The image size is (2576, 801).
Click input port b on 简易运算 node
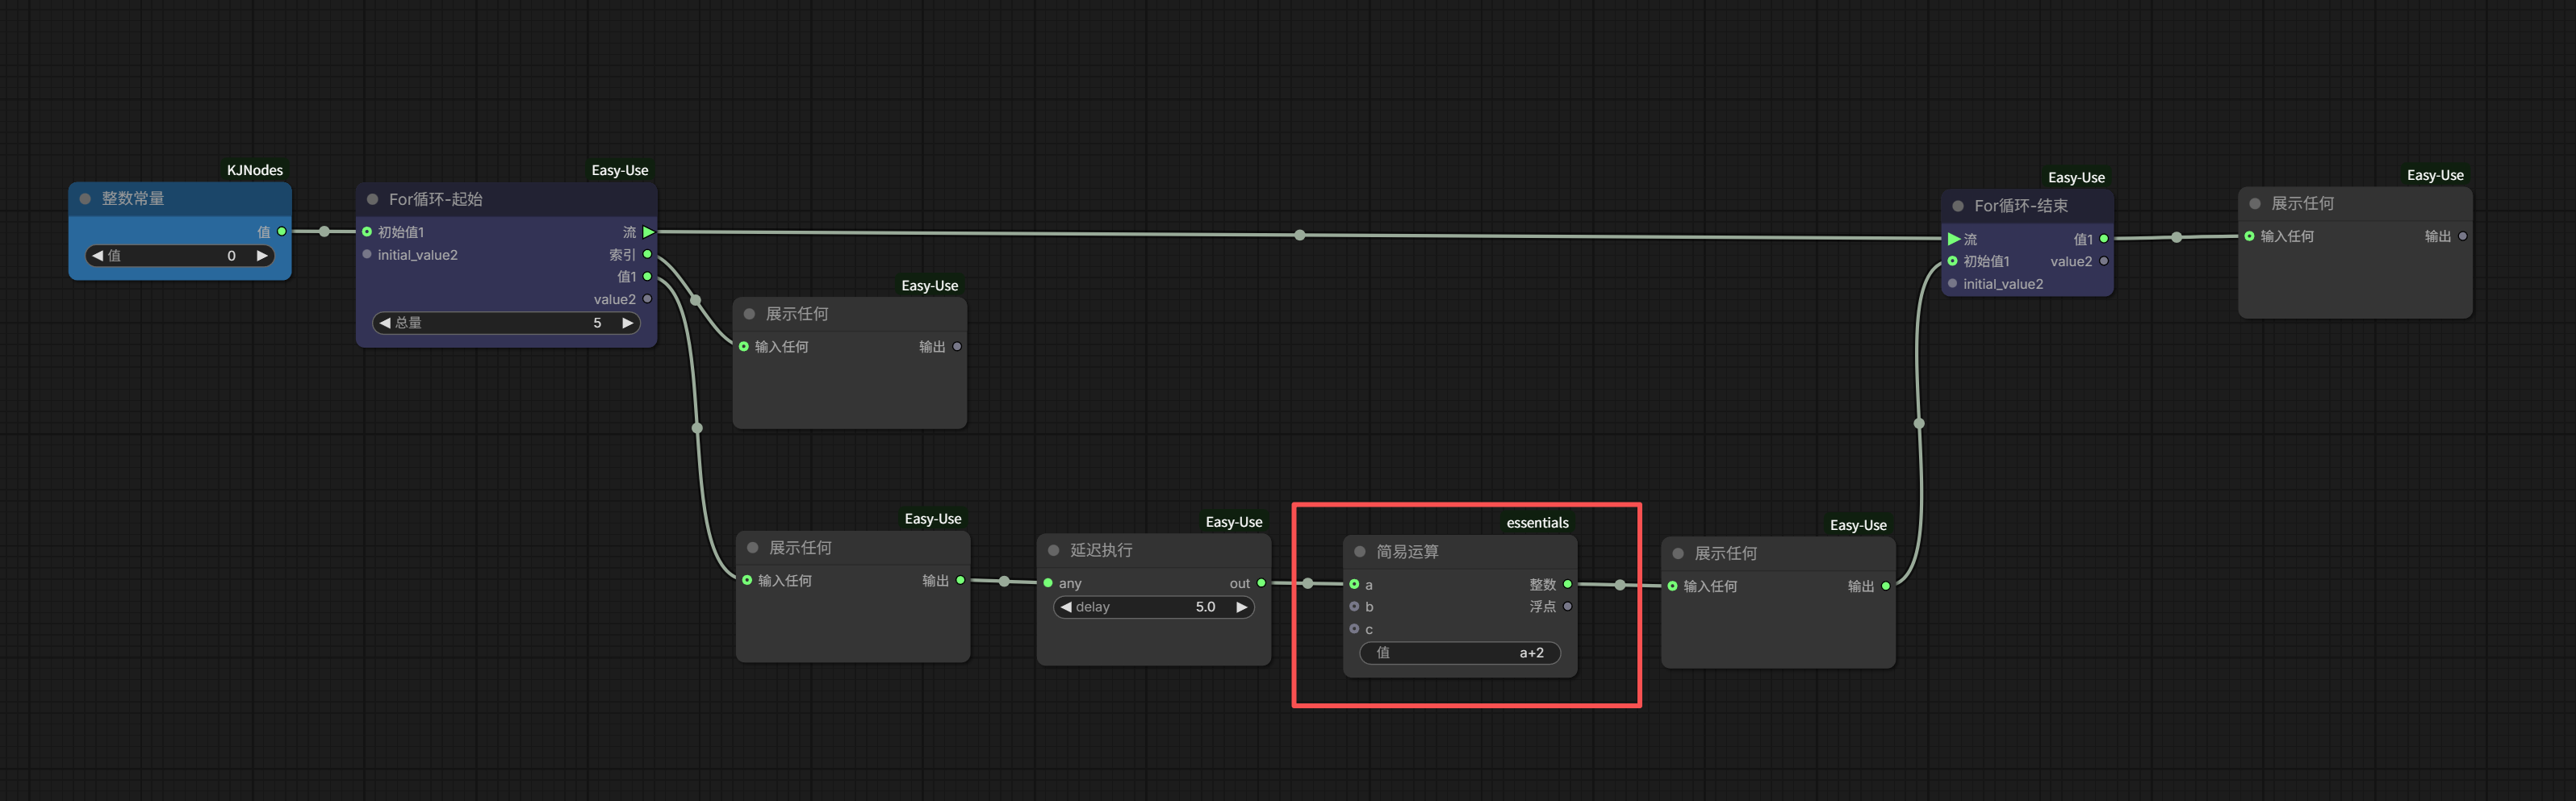pos(1354,606)
